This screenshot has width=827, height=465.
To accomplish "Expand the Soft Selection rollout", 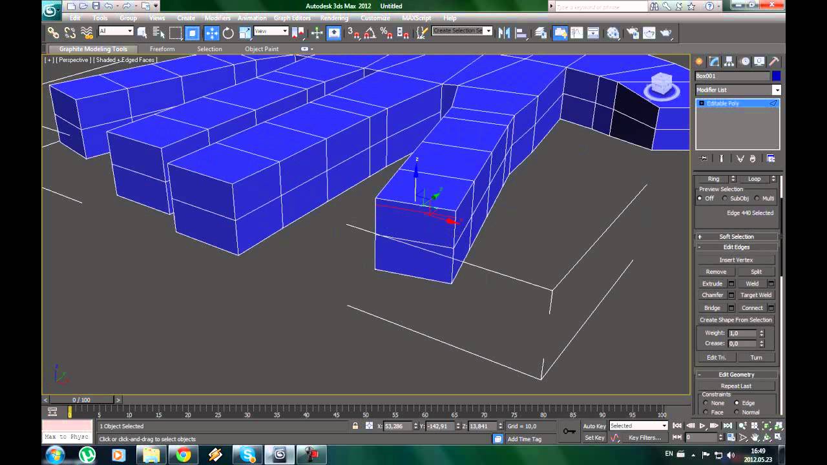I will 737,236.
